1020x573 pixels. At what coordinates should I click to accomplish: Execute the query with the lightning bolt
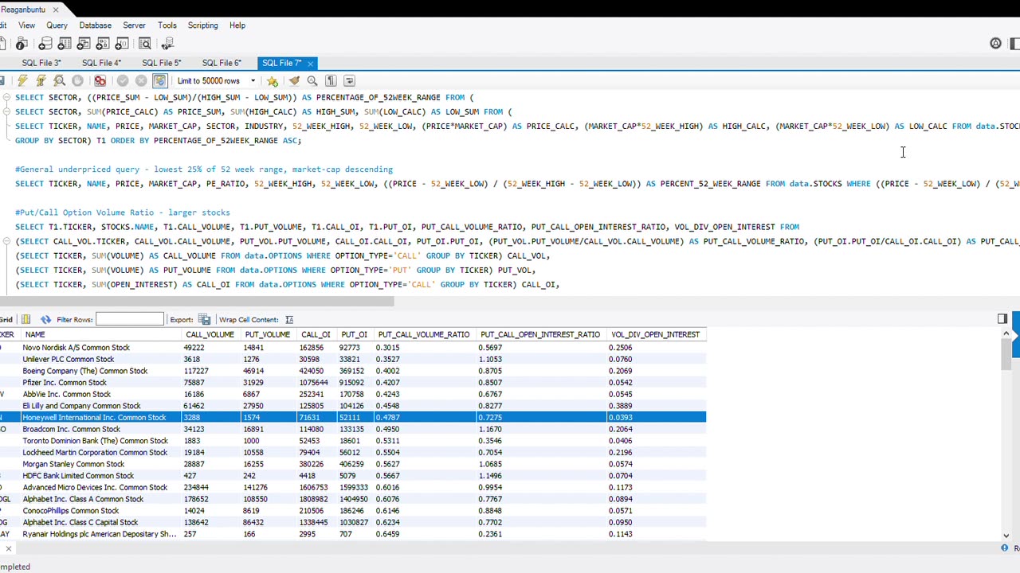pos(22,80)
